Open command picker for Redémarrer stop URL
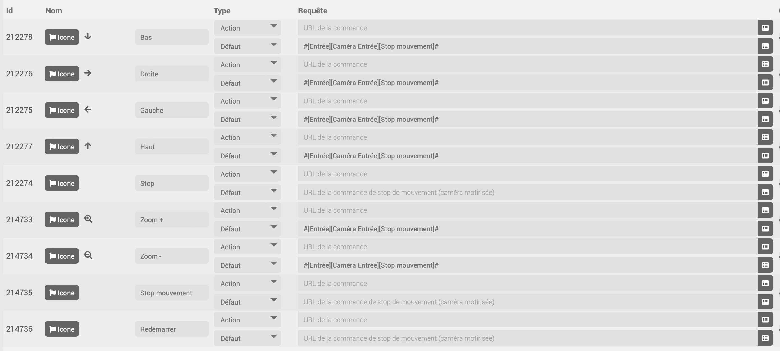Screen dimensions: 780x351 765,338
